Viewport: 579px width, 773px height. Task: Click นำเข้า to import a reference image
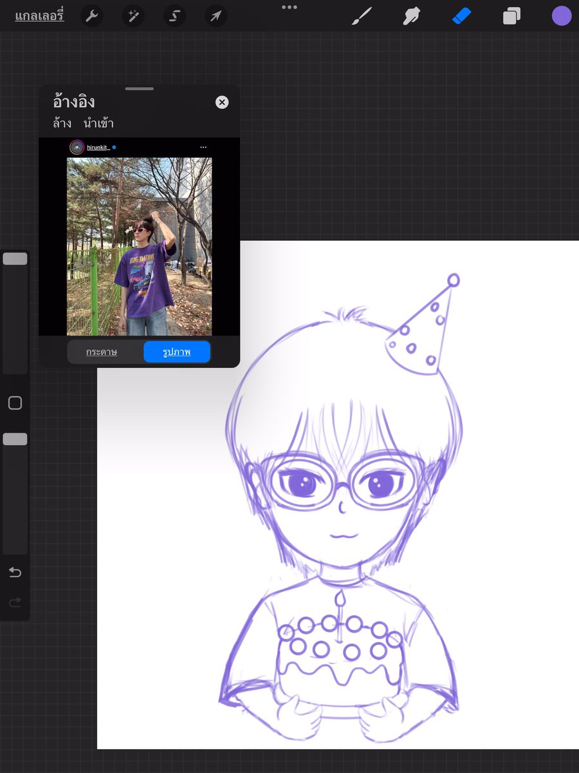click(x=98, y=123)
